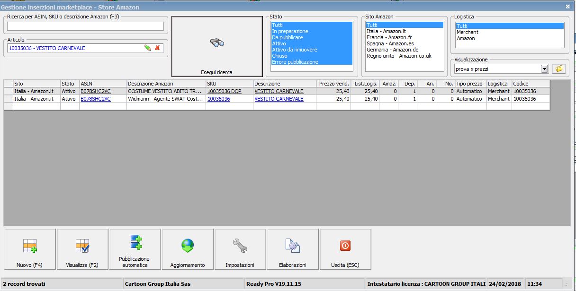Expand the Visualizzazione dropdown arrow
This screenshot has height=291, width=576.
(544, 69)
